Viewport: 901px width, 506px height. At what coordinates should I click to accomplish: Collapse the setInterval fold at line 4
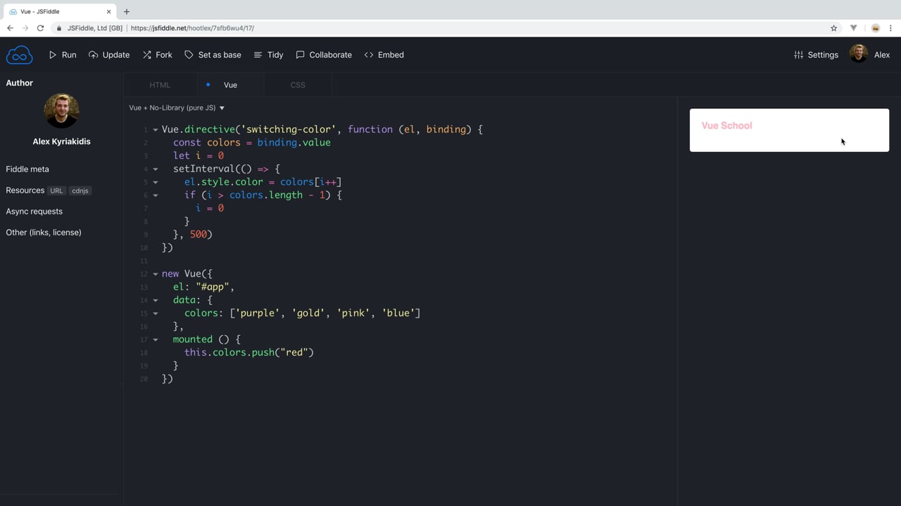point(156,169)
